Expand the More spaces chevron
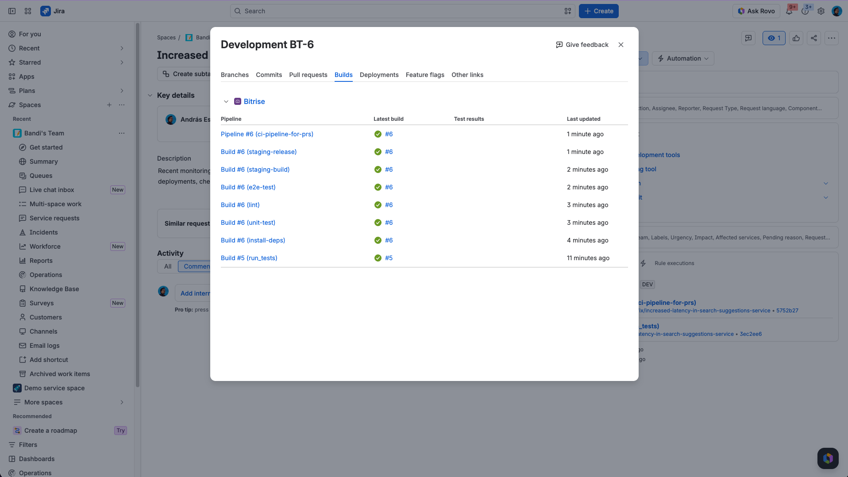The image size is (848, 477). click(x=122, y=402)
